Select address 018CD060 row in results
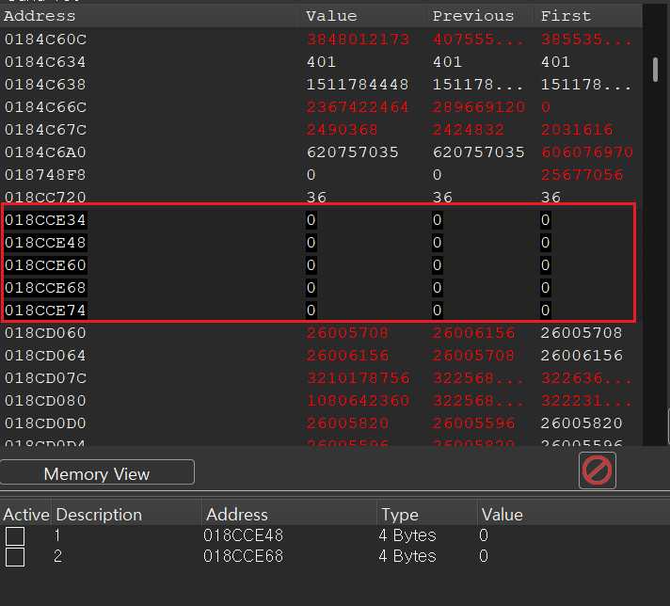 tap(45, 333)
